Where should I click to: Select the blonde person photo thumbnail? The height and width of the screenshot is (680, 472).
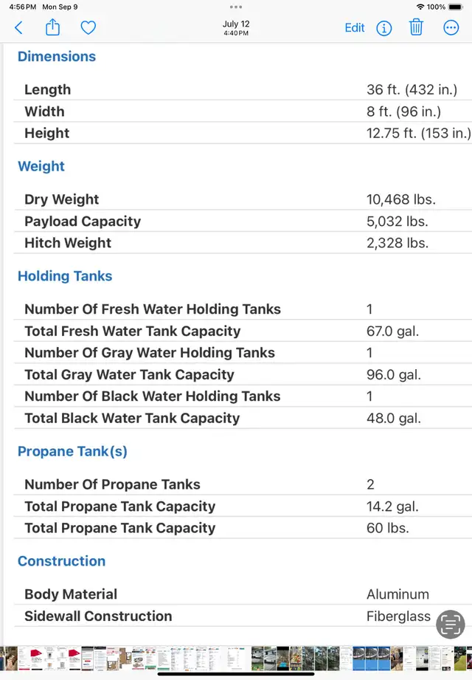[x=396, y=659]
